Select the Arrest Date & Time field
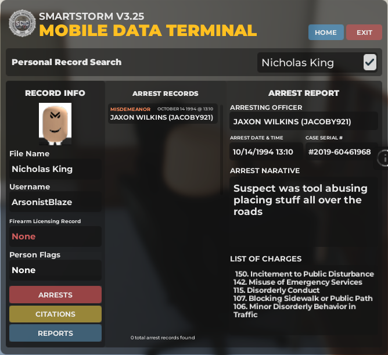Screen dimensions: 388x355 [265, 152]
